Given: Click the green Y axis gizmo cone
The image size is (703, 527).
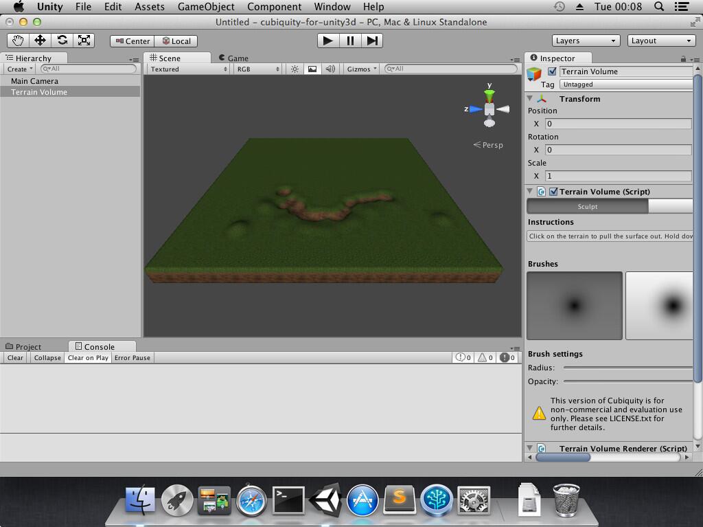Looking at the screenshot, I should (x=489, y=96).
